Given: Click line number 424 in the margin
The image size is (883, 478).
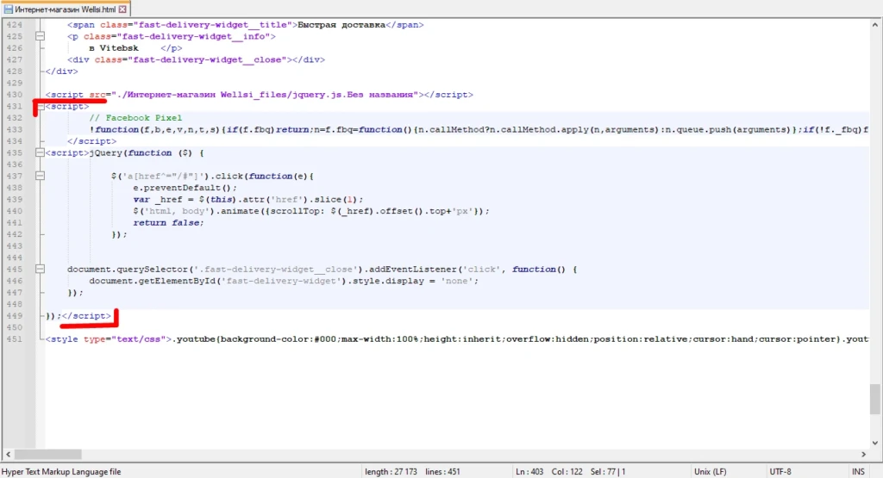Looking at the screenshot, I should (14, 25).
